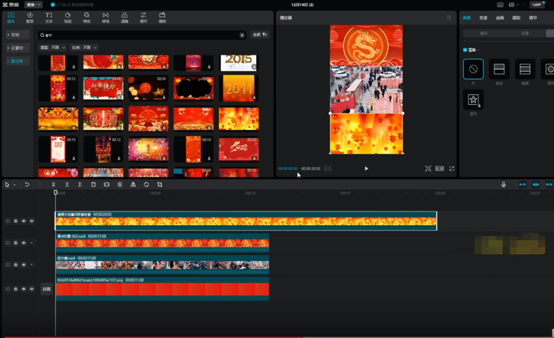Image resolution: width=554 pixels, height=338 pixels.
Task: Switch to the 动画 animation tab
Action: [x=500, y=18]
